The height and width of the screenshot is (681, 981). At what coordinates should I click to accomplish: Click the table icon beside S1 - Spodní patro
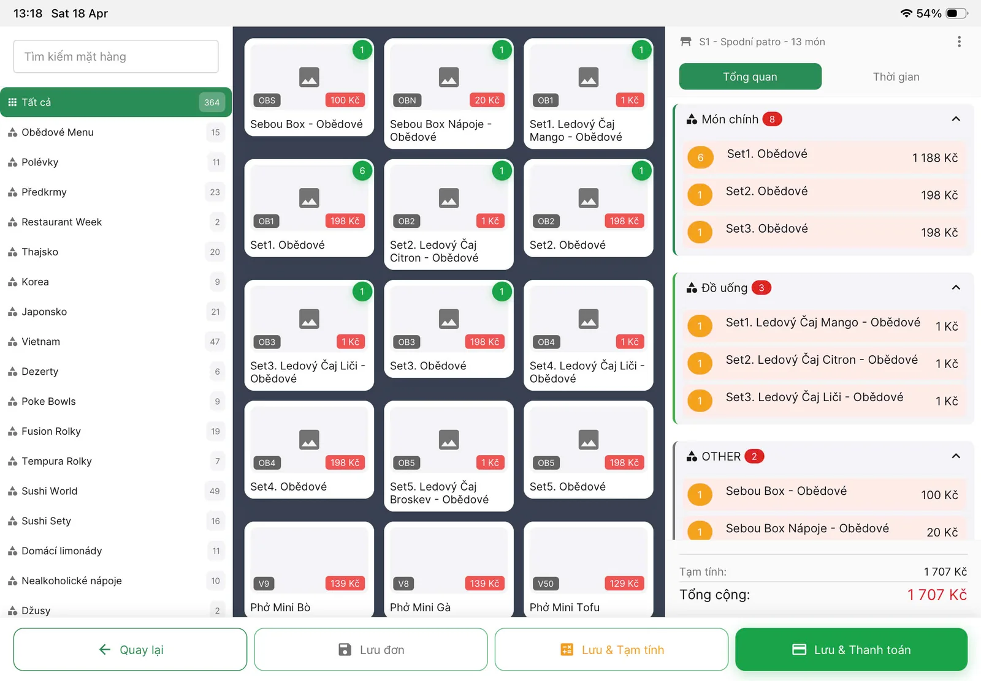click(686, 42)
